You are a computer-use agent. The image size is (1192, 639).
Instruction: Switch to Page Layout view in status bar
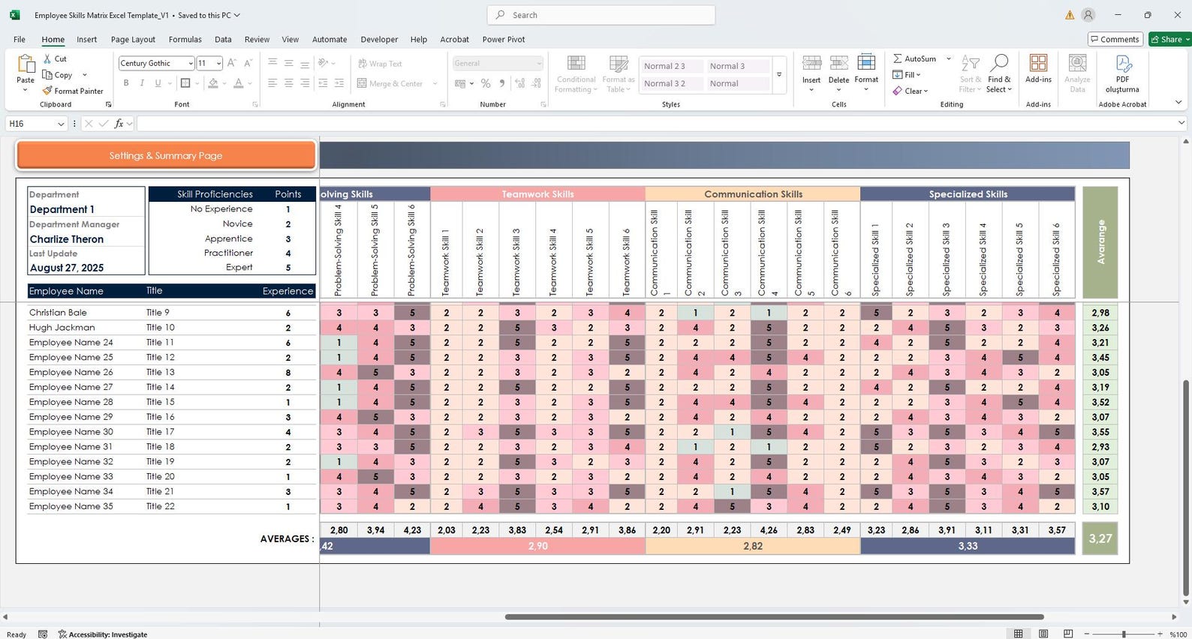click(x=1043, y=634)
